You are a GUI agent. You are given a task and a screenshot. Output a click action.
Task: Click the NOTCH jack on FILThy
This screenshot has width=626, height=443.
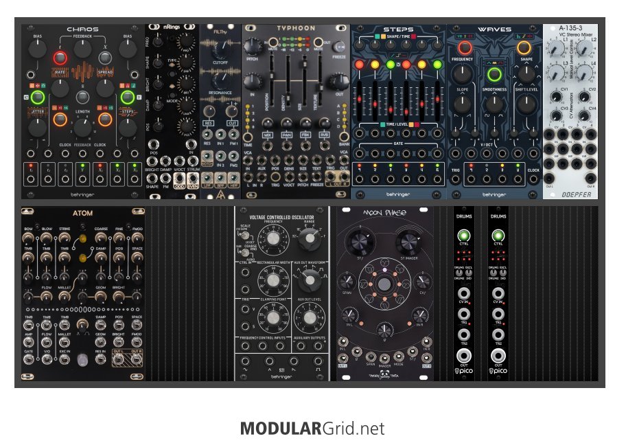pyautogui.click(x=207, y=156)
